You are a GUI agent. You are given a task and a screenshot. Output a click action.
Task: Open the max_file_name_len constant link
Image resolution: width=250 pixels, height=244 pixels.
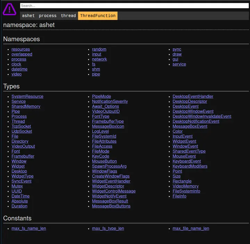191,228
